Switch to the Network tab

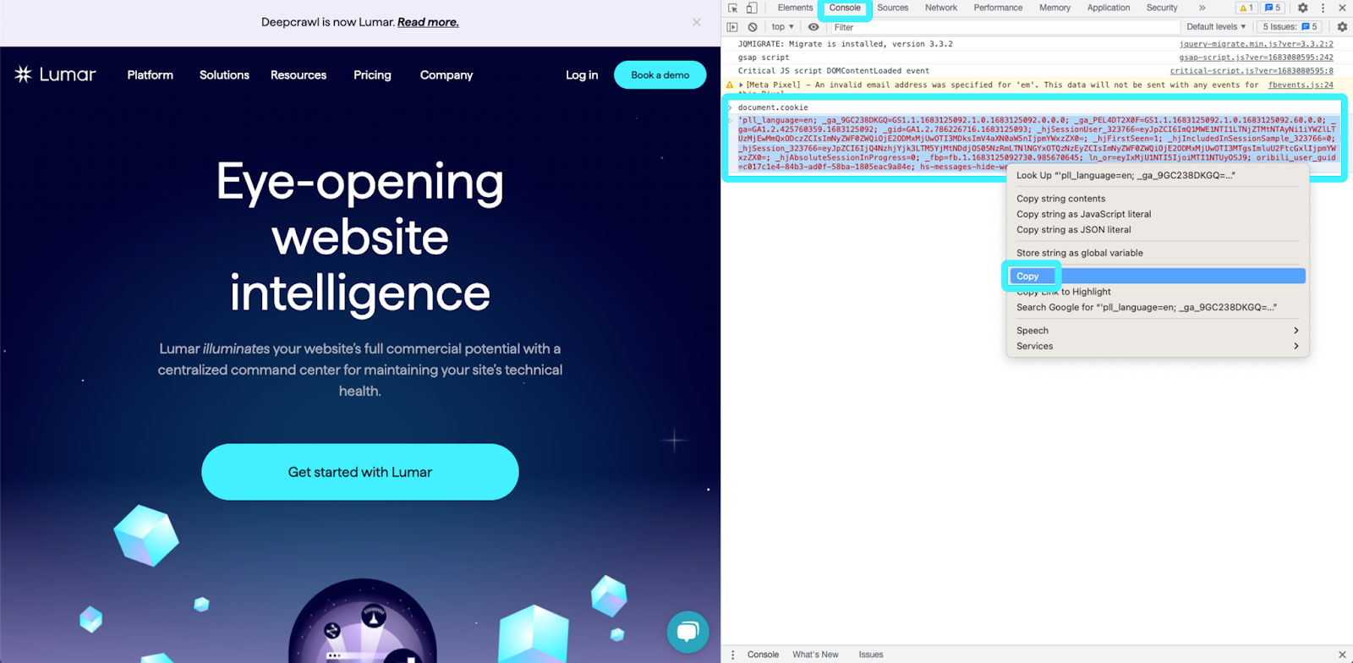(x=940, y=8)
